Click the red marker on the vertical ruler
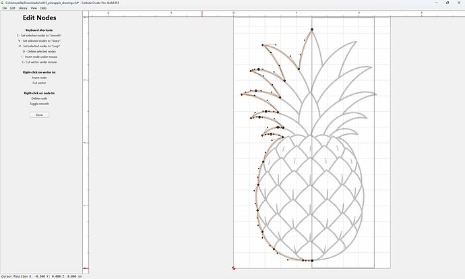Image resolution: width=465 pixels, height=279 pixels. 86,268
